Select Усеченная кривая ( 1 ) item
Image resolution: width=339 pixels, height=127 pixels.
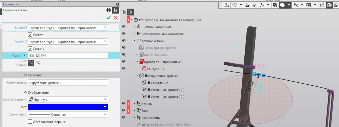(x=167, y=90)
